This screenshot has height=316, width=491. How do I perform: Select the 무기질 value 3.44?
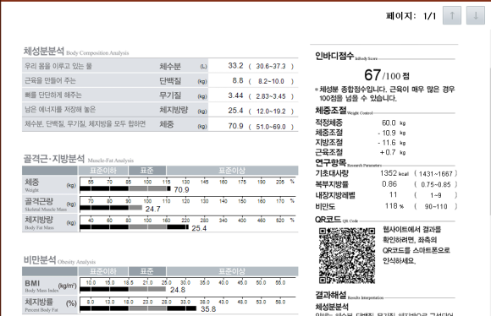pos(235,95)
